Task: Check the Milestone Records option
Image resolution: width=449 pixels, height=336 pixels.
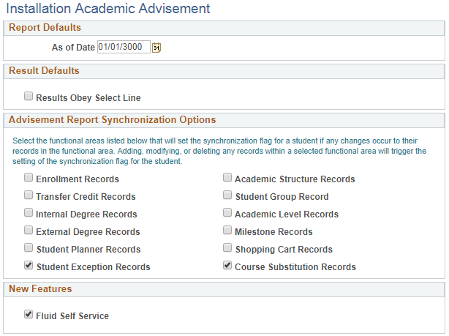Action: tap(227, 231)
